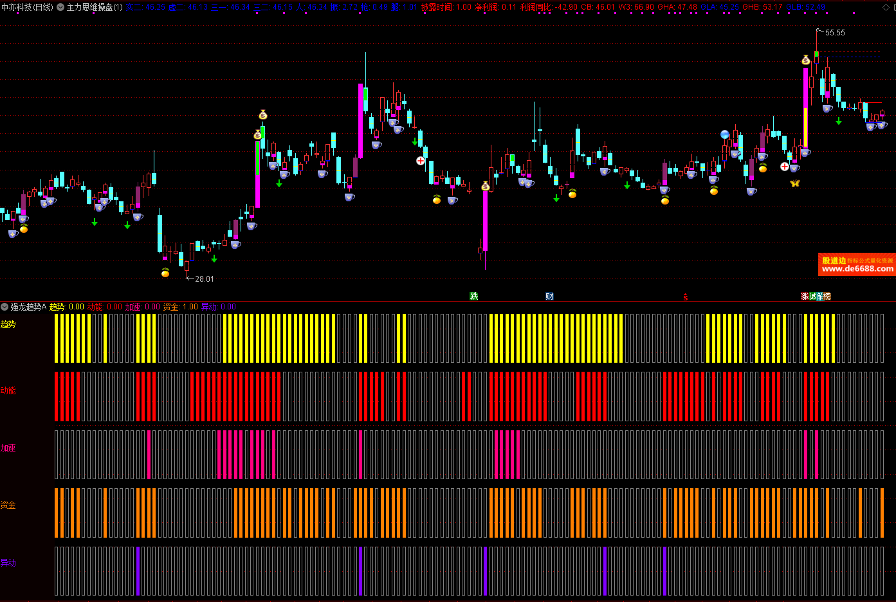
Task: Select the 动能 row label
Action: (8, 391)
